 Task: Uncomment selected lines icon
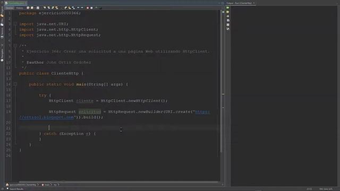(100, 8)
